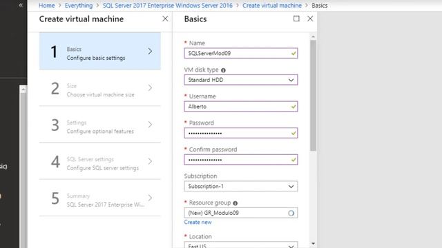Click the left sidebar scroll up arrow
Screen dimensions: 442x248
coord(23,90)
